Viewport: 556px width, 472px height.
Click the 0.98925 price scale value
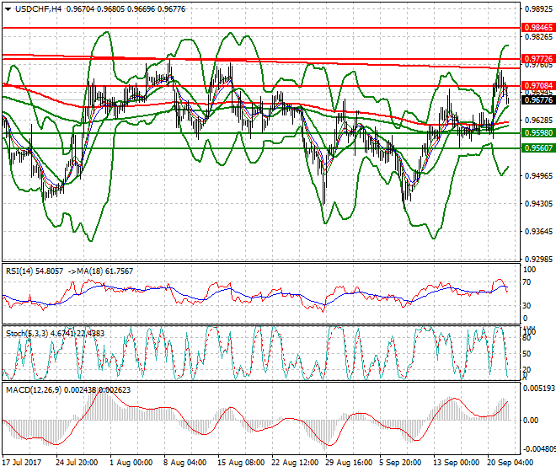point(538,9)
